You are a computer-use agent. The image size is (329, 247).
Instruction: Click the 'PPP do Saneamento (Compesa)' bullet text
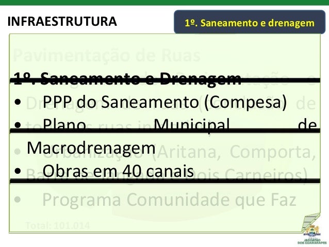(164, 102)
